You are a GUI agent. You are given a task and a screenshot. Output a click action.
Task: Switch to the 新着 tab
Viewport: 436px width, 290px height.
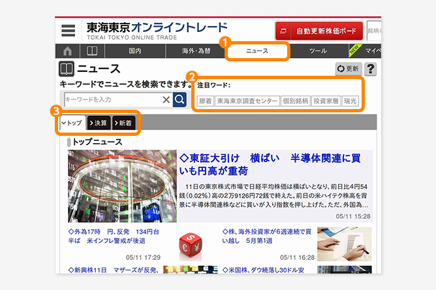point(124,123)
